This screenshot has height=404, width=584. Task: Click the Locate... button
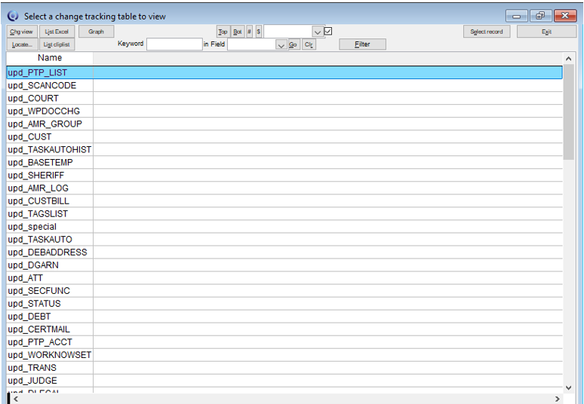tap(21, 44)
